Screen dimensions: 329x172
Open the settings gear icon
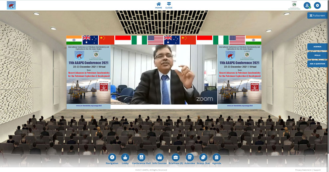point(317,5)
